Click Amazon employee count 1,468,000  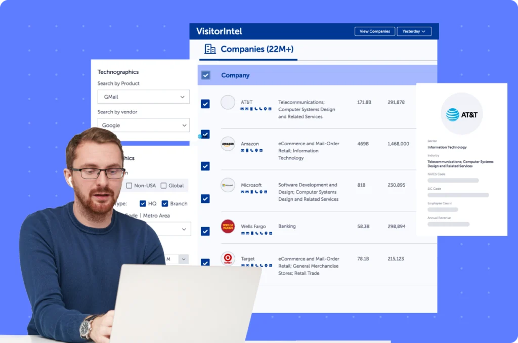398,144
